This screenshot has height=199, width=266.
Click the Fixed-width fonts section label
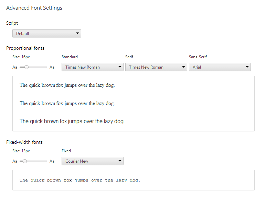tap(24, 142)
